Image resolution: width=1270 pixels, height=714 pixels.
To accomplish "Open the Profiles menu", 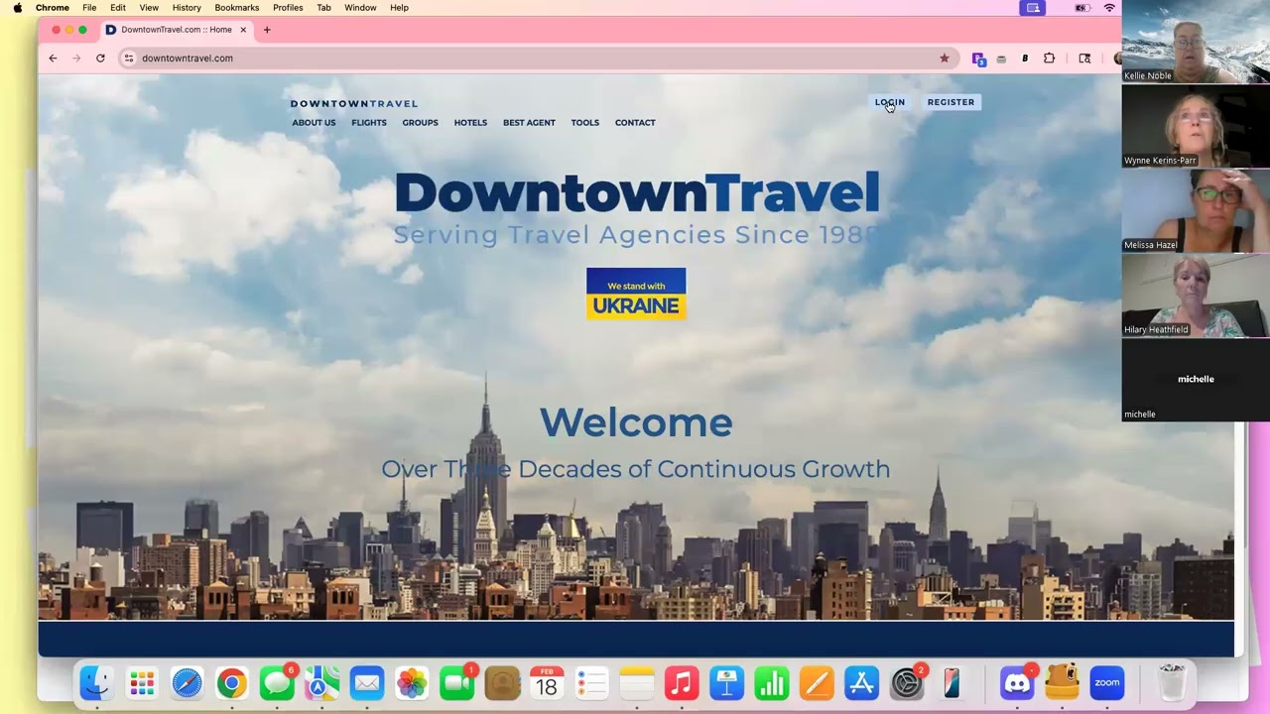I will click(288, 7).
